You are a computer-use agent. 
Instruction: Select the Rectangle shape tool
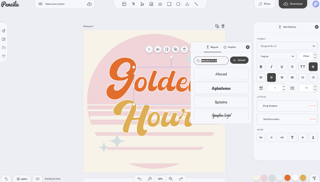tap(169, 4)
